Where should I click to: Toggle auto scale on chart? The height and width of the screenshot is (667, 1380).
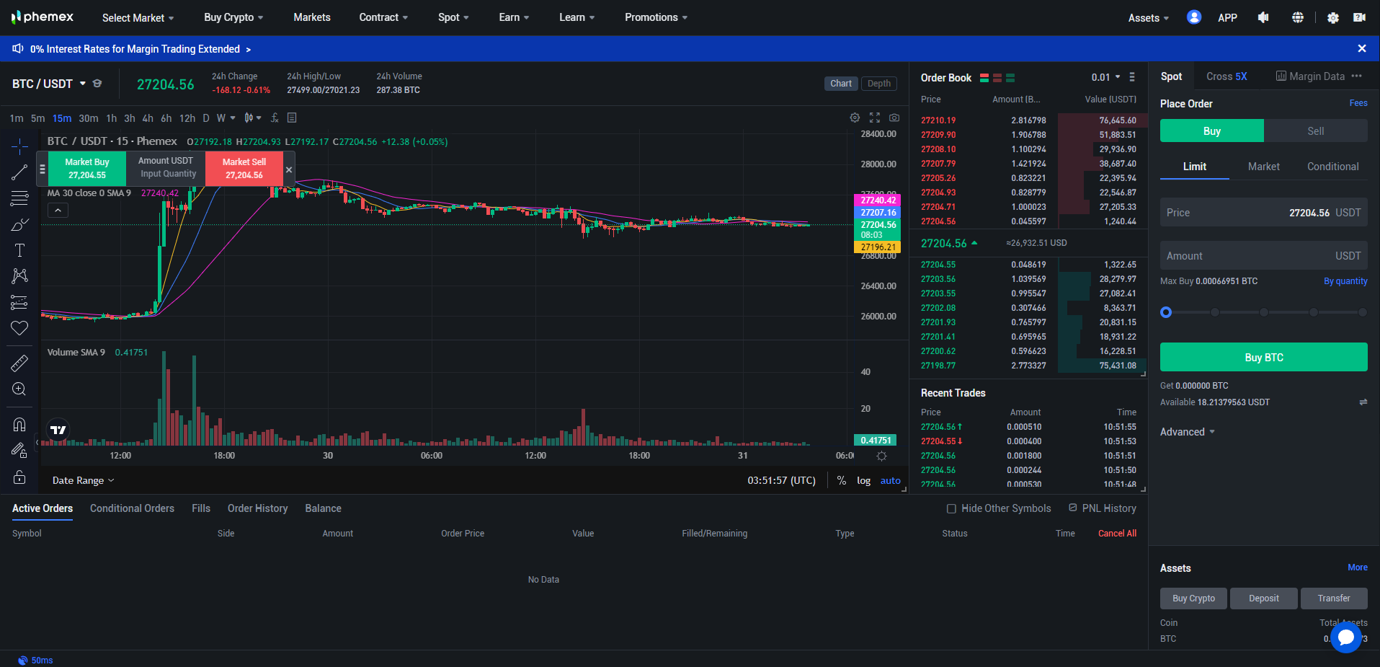[891, 480]
